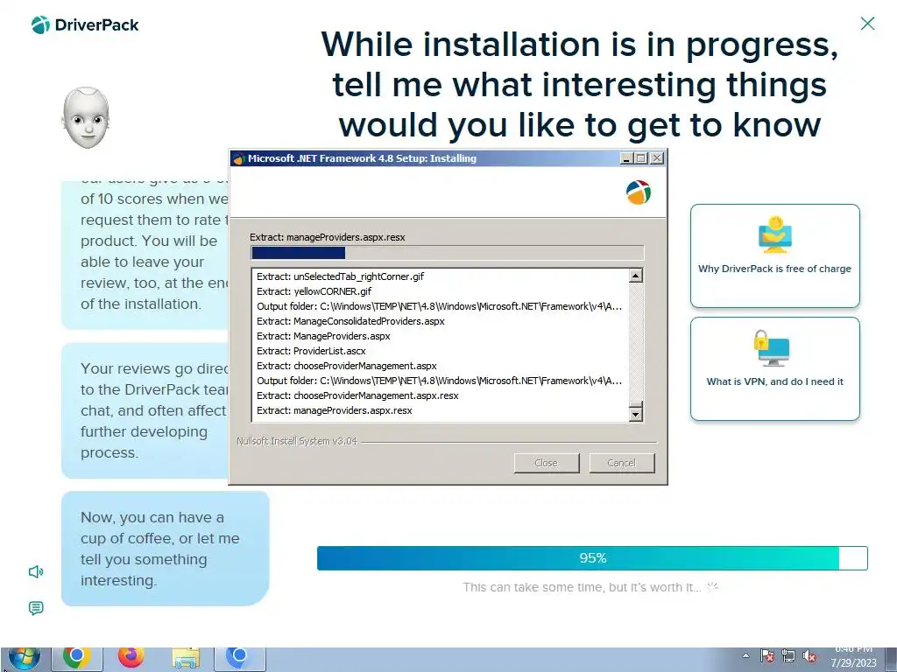Show hidden system tray icons
This screenshot has width=897, height=672.
[745, 655]
